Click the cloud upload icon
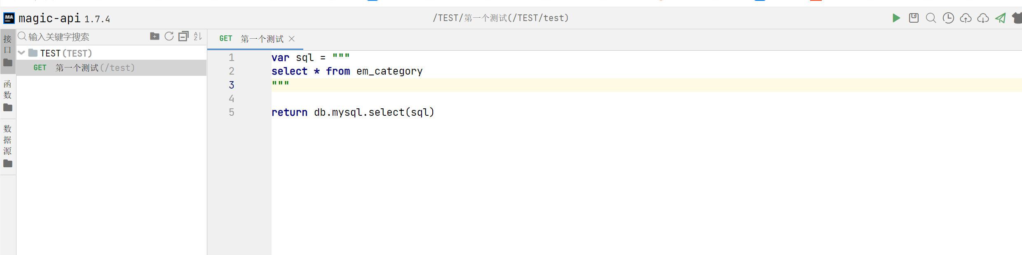Image resolution: width=1022 pixels, height=255 pixels. [966, 18]
